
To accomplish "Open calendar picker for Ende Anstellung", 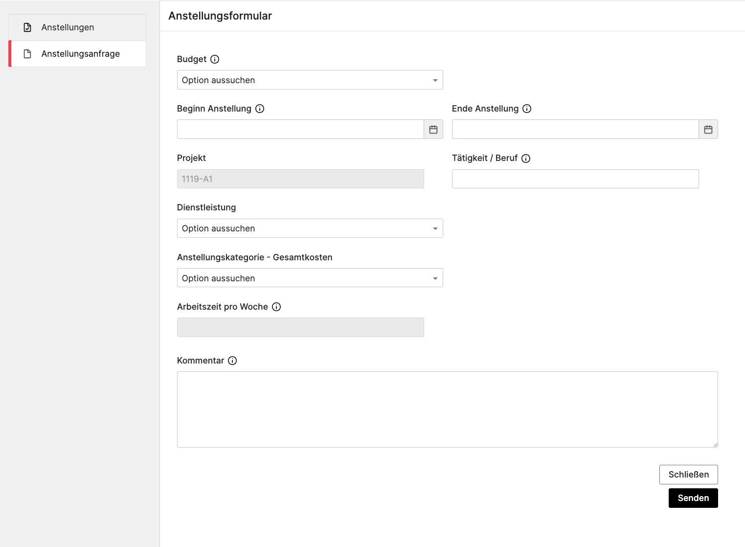I will [x=708, y=130].
